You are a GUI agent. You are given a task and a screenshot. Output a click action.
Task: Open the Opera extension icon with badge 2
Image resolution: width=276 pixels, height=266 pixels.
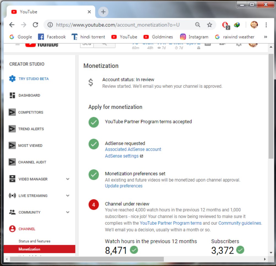point(225,25)
